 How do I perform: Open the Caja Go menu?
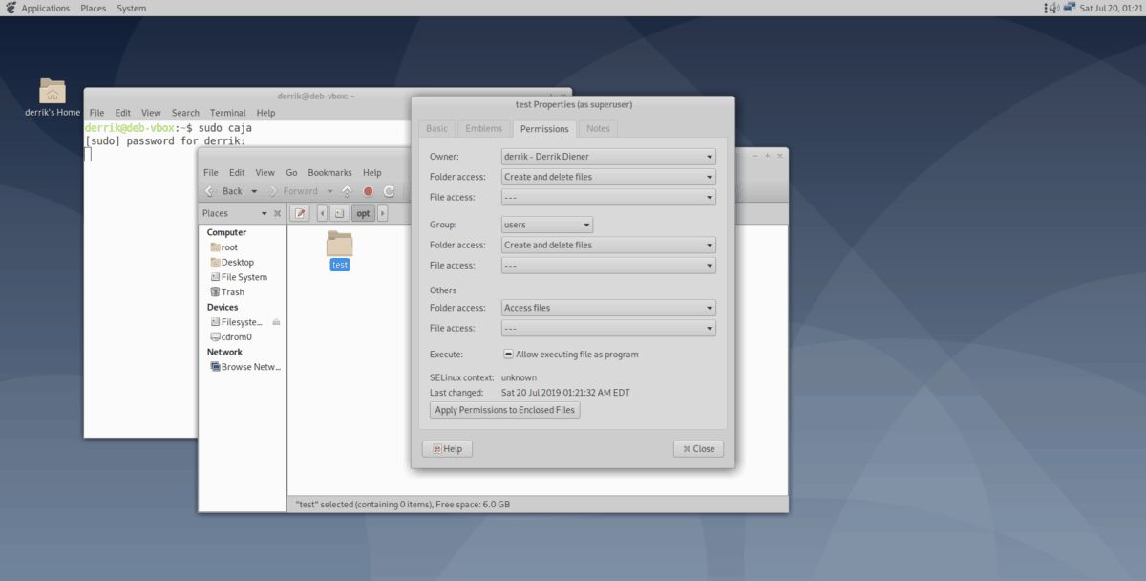coord(291,173)
